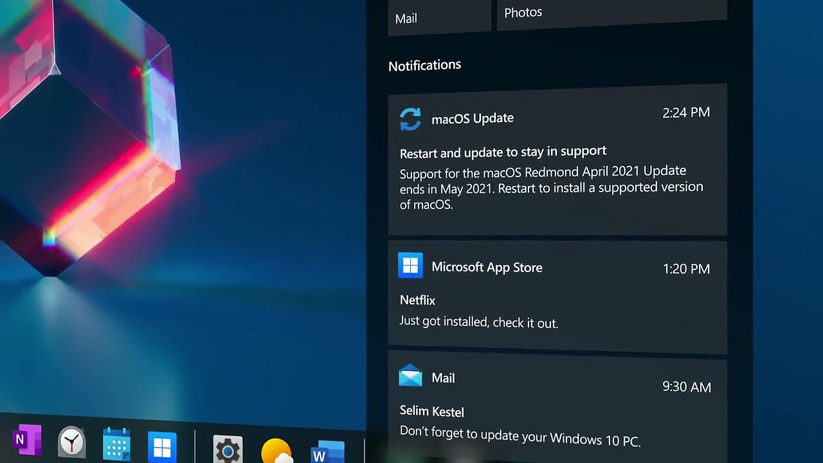Click the macOS Update sync icon
Screen dimensions: 823x463
[410, 119]
